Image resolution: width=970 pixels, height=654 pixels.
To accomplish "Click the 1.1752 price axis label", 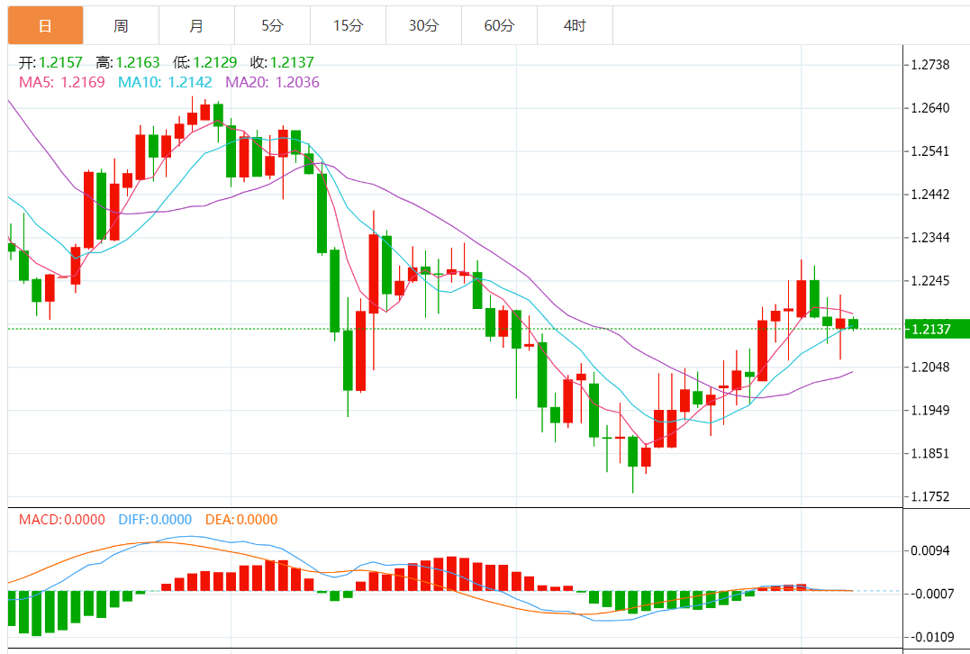I will [x=930, y=496].
